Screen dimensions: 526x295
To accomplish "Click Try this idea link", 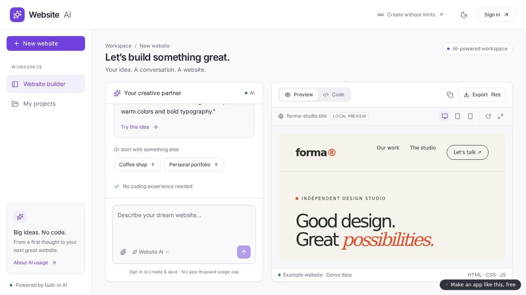I will (139, 127).
